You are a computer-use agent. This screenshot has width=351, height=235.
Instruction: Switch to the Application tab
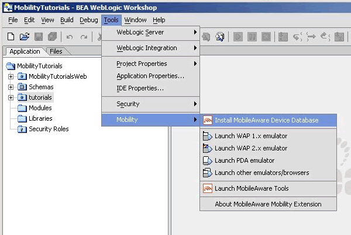click(x=25, y=51)
